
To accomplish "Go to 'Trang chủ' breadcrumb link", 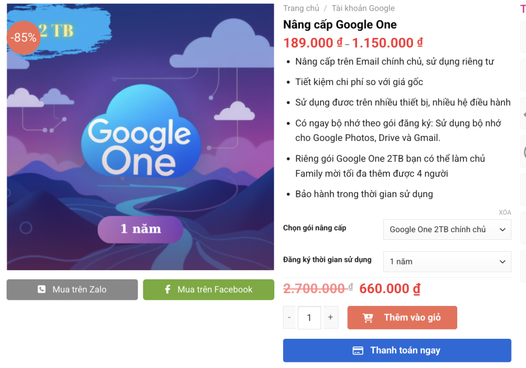I will [301, 8].
